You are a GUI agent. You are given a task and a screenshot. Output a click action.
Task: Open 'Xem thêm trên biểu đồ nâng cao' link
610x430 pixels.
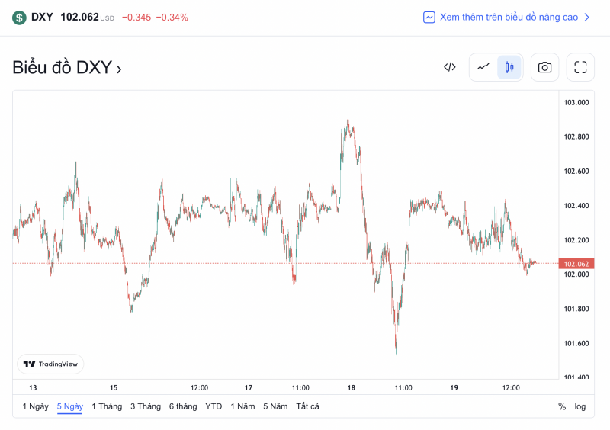click(x=509, y=17)
